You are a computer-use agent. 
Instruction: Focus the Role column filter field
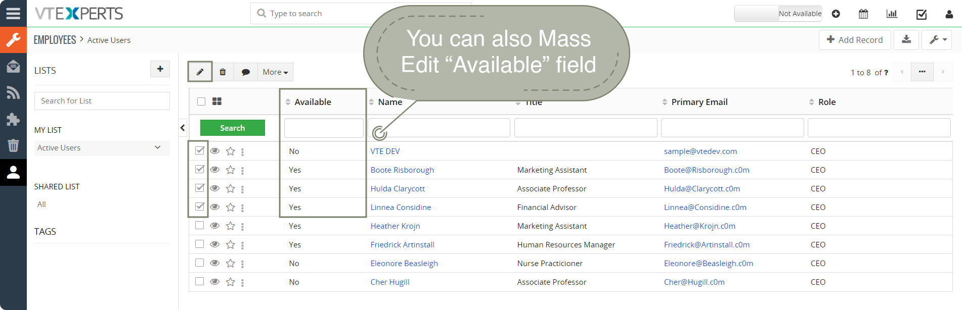(x=879, y=128)
